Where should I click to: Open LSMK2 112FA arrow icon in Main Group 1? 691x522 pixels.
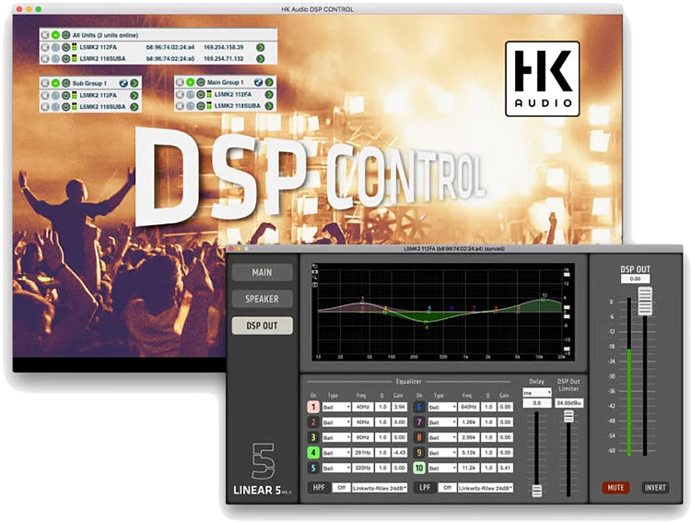click(x=269, y=94)
